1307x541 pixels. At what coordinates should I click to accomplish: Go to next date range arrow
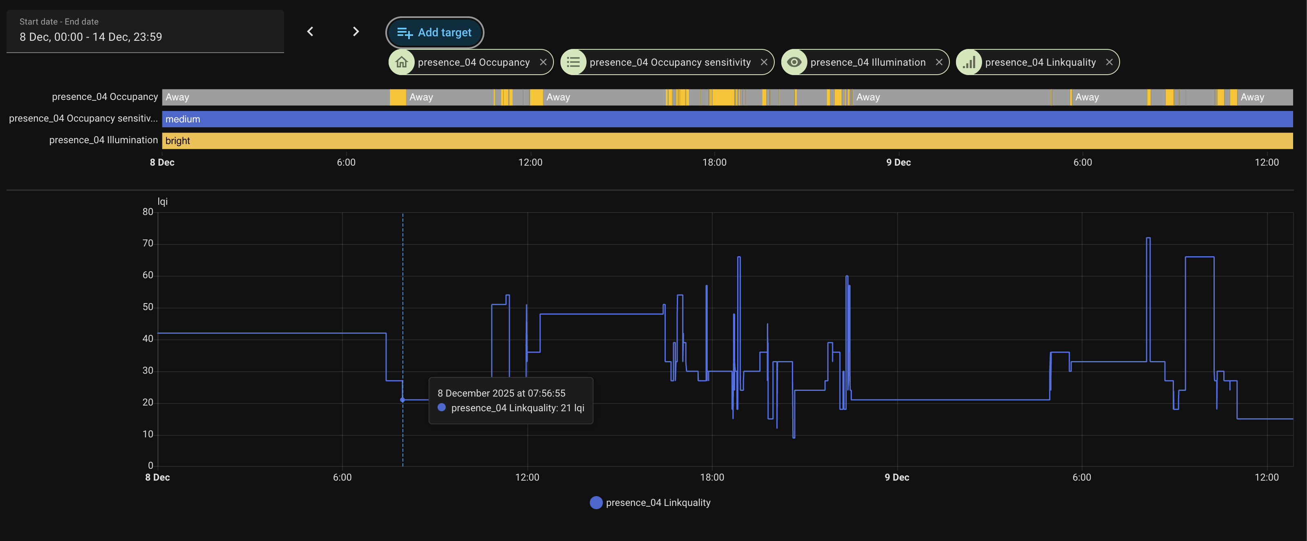point(356,31)
